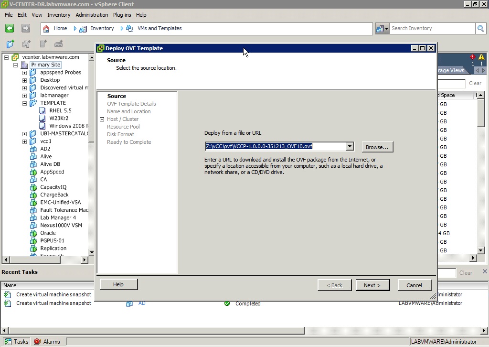Expand the appspeed Probes folder
Viewport: 489px width, 347px height.
[24, 73]
